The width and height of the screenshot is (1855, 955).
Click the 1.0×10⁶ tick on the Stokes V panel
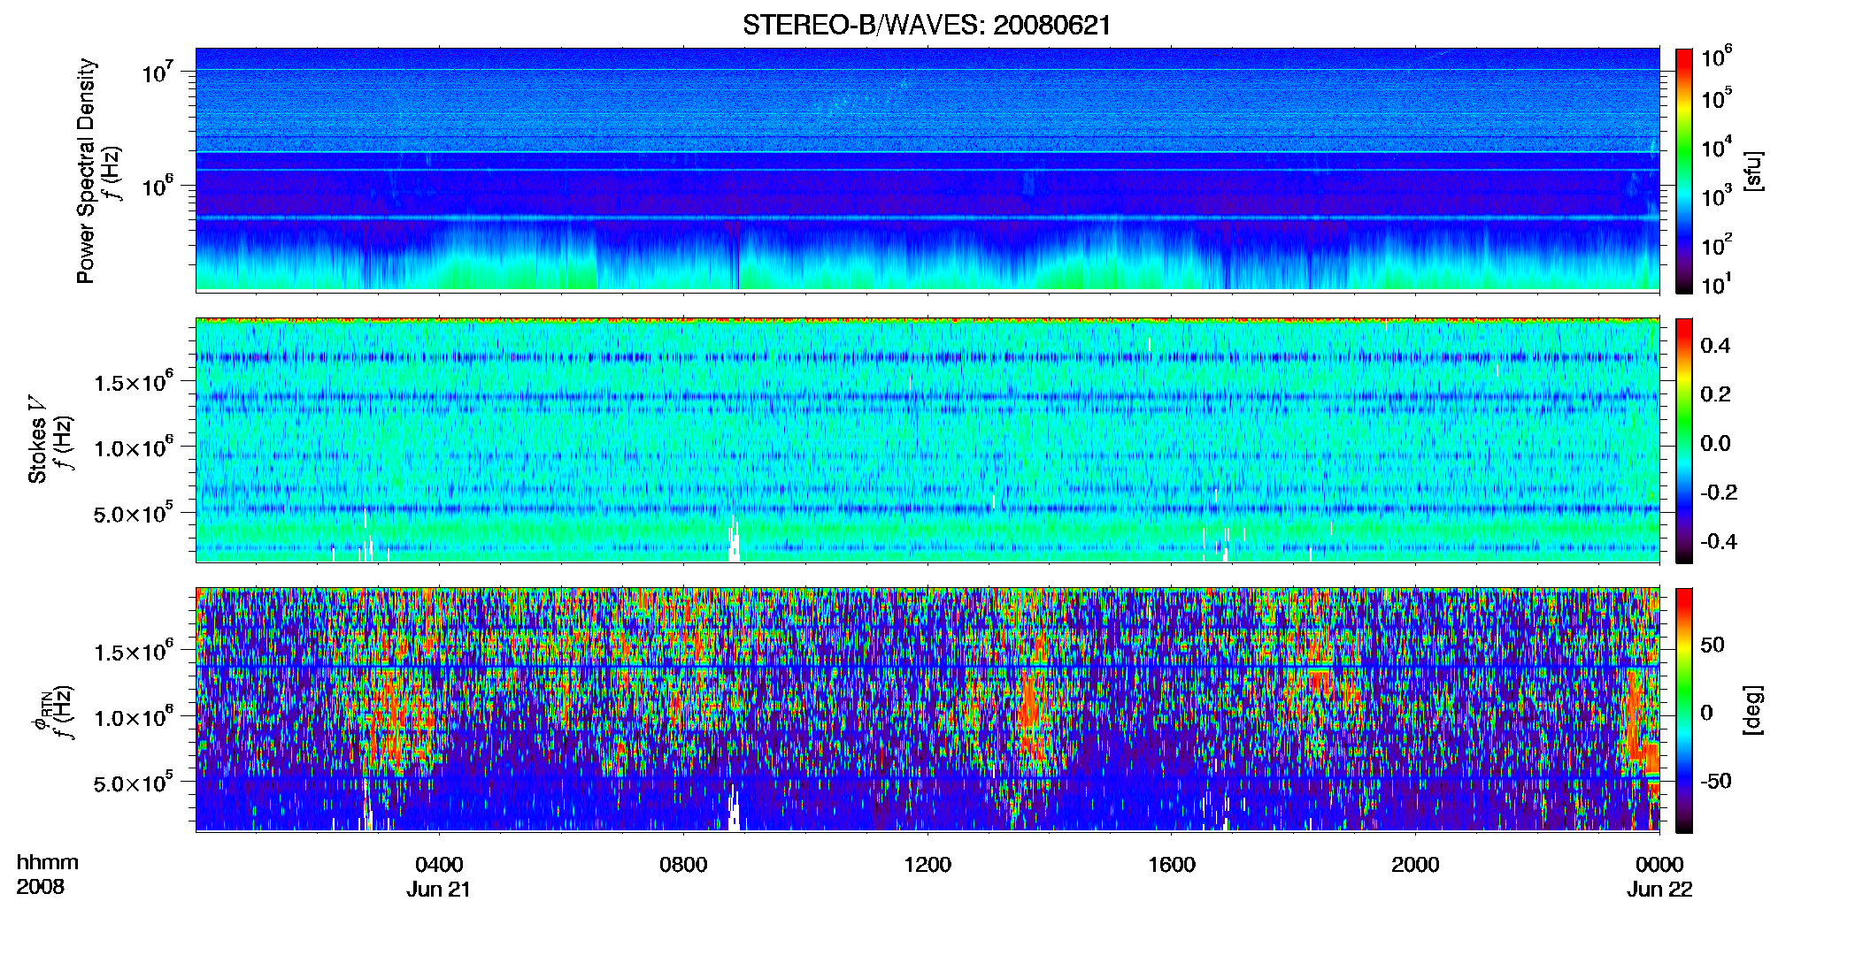click(x=134, y=447)
